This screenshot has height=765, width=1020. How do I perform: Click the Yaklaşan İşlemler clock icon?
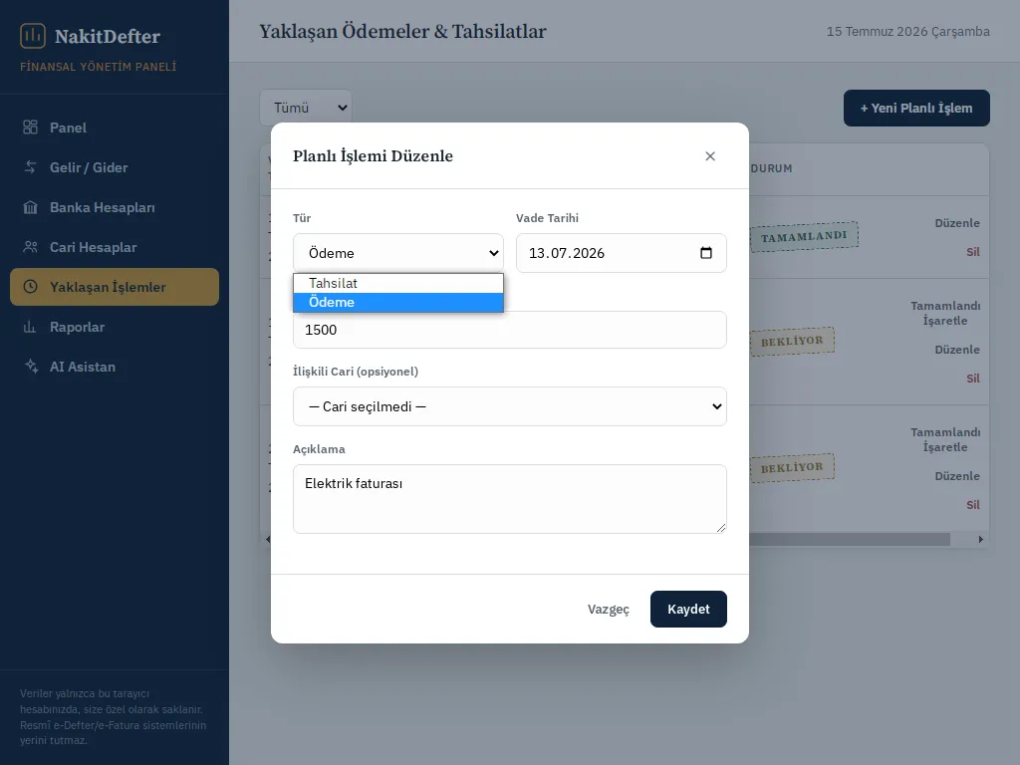(30, 287)
